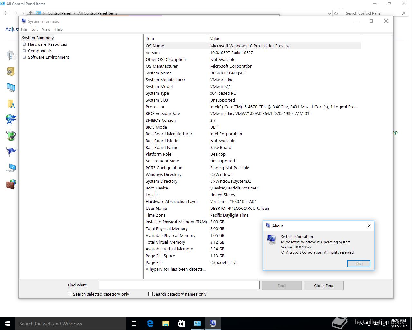Image resolution: width=412 pixels, height=330 pixels.
Task: Select Components in the tree
Action: point(40,51)
